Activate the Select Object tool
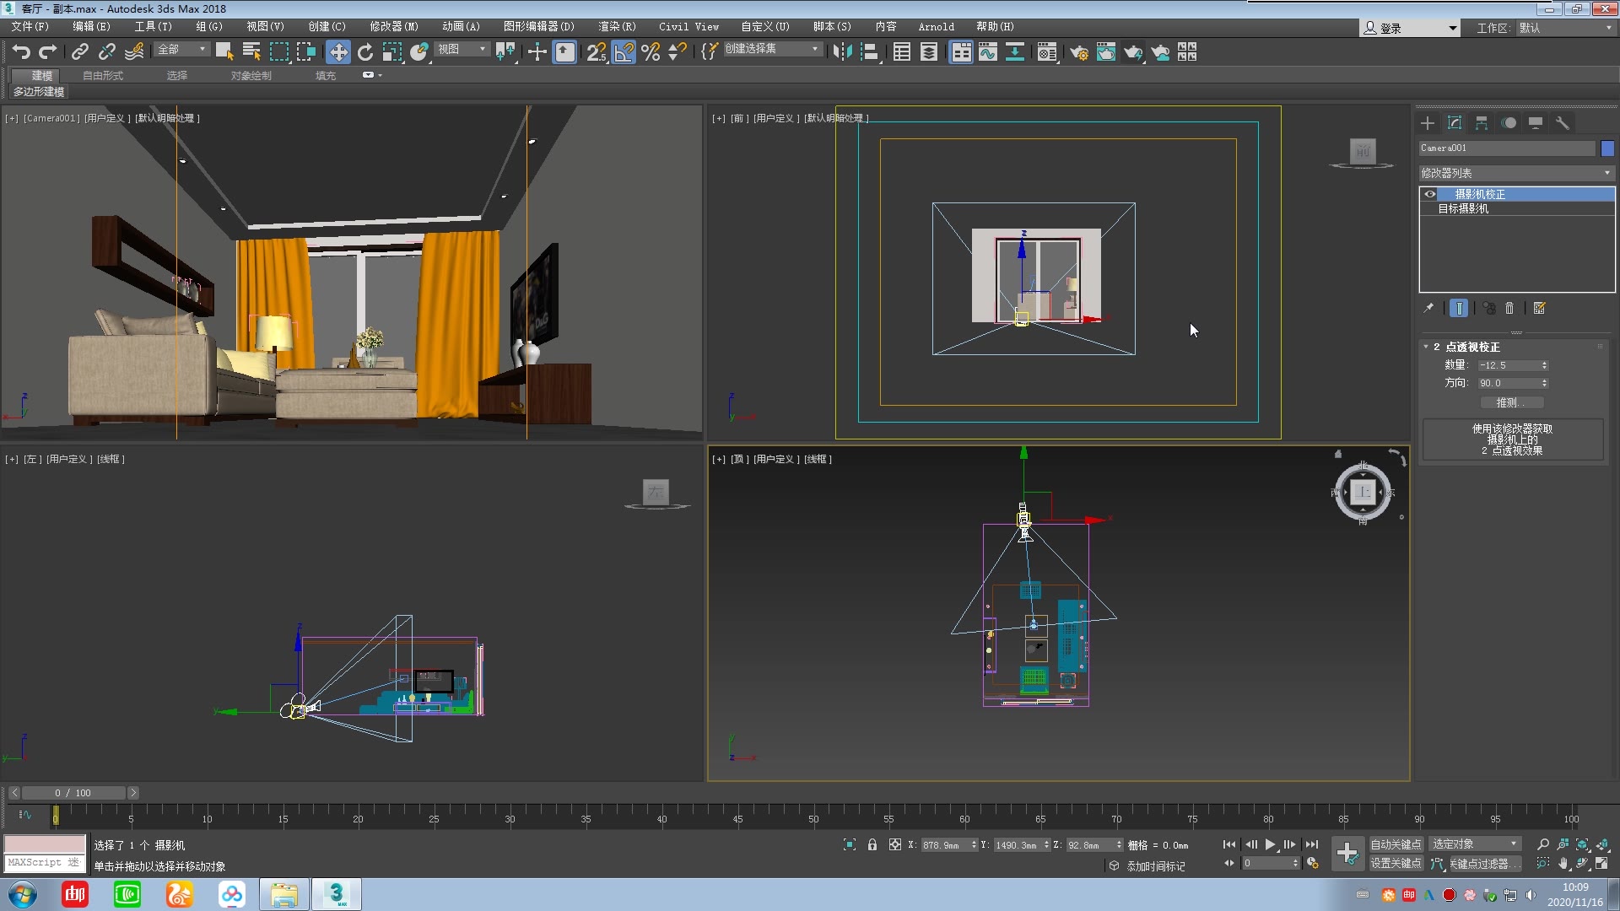 (x=224, y=51)
